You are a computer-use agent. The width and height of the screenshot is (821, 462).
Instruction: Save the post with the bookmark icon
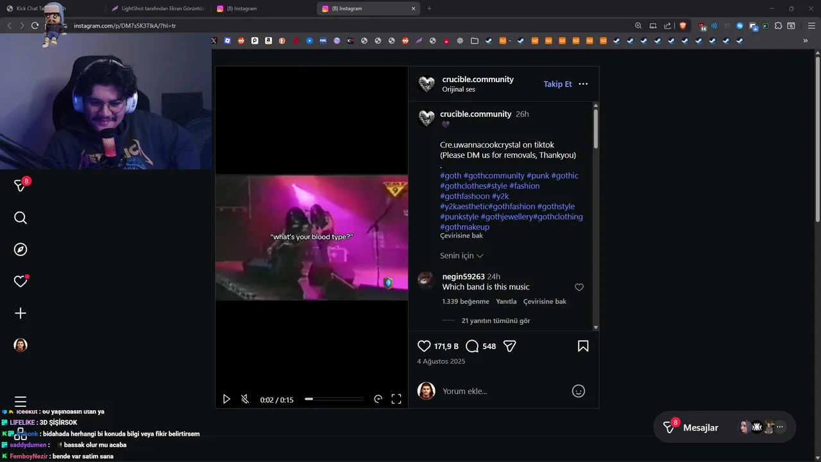tap(583, 346)
